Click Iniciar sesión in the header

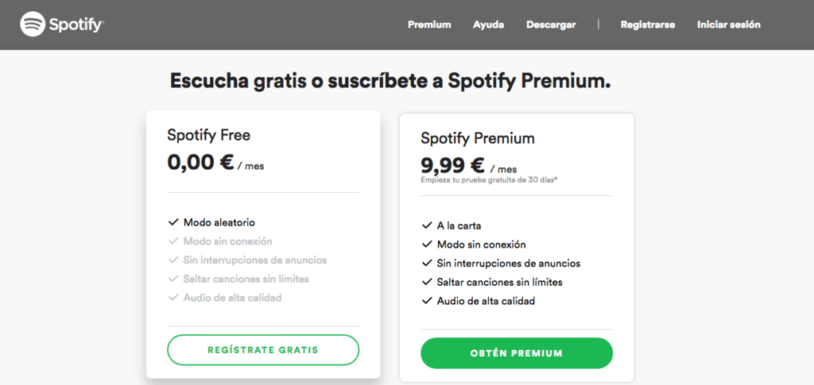(x=729, y=25)
